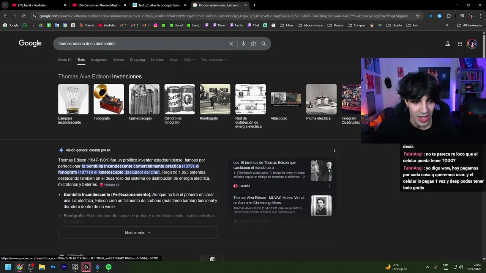Expand the Herramientas dropdown
The width and height of the screenshot is (486, 273).
point(214,60)
